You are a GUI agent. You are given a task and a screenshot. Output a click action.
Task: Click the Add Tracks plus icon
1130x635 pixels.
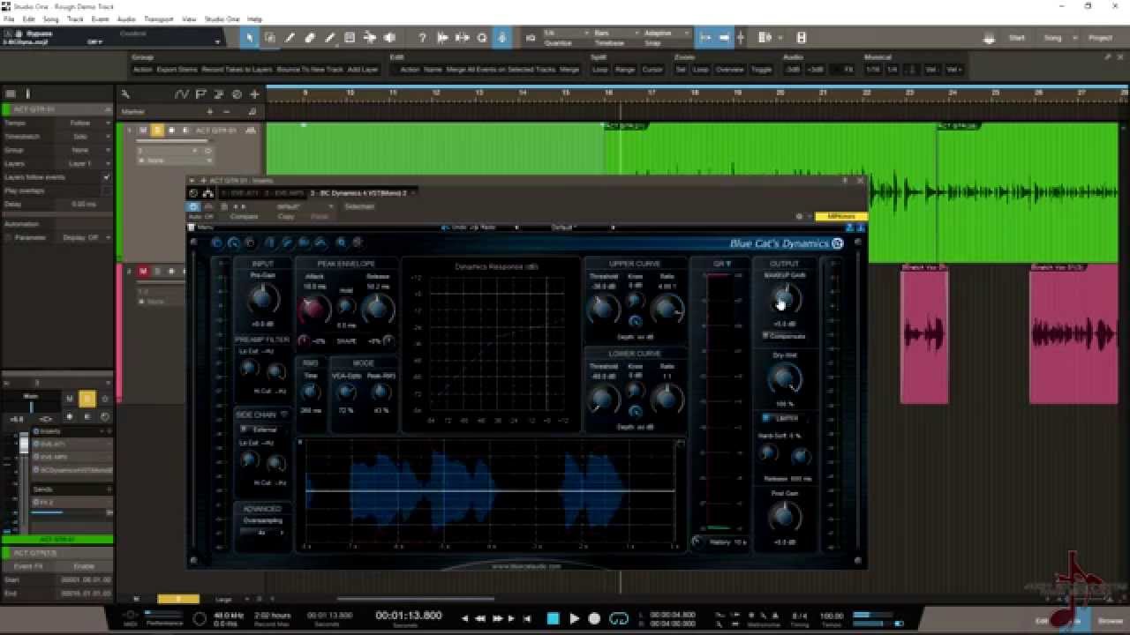(254, 94)
